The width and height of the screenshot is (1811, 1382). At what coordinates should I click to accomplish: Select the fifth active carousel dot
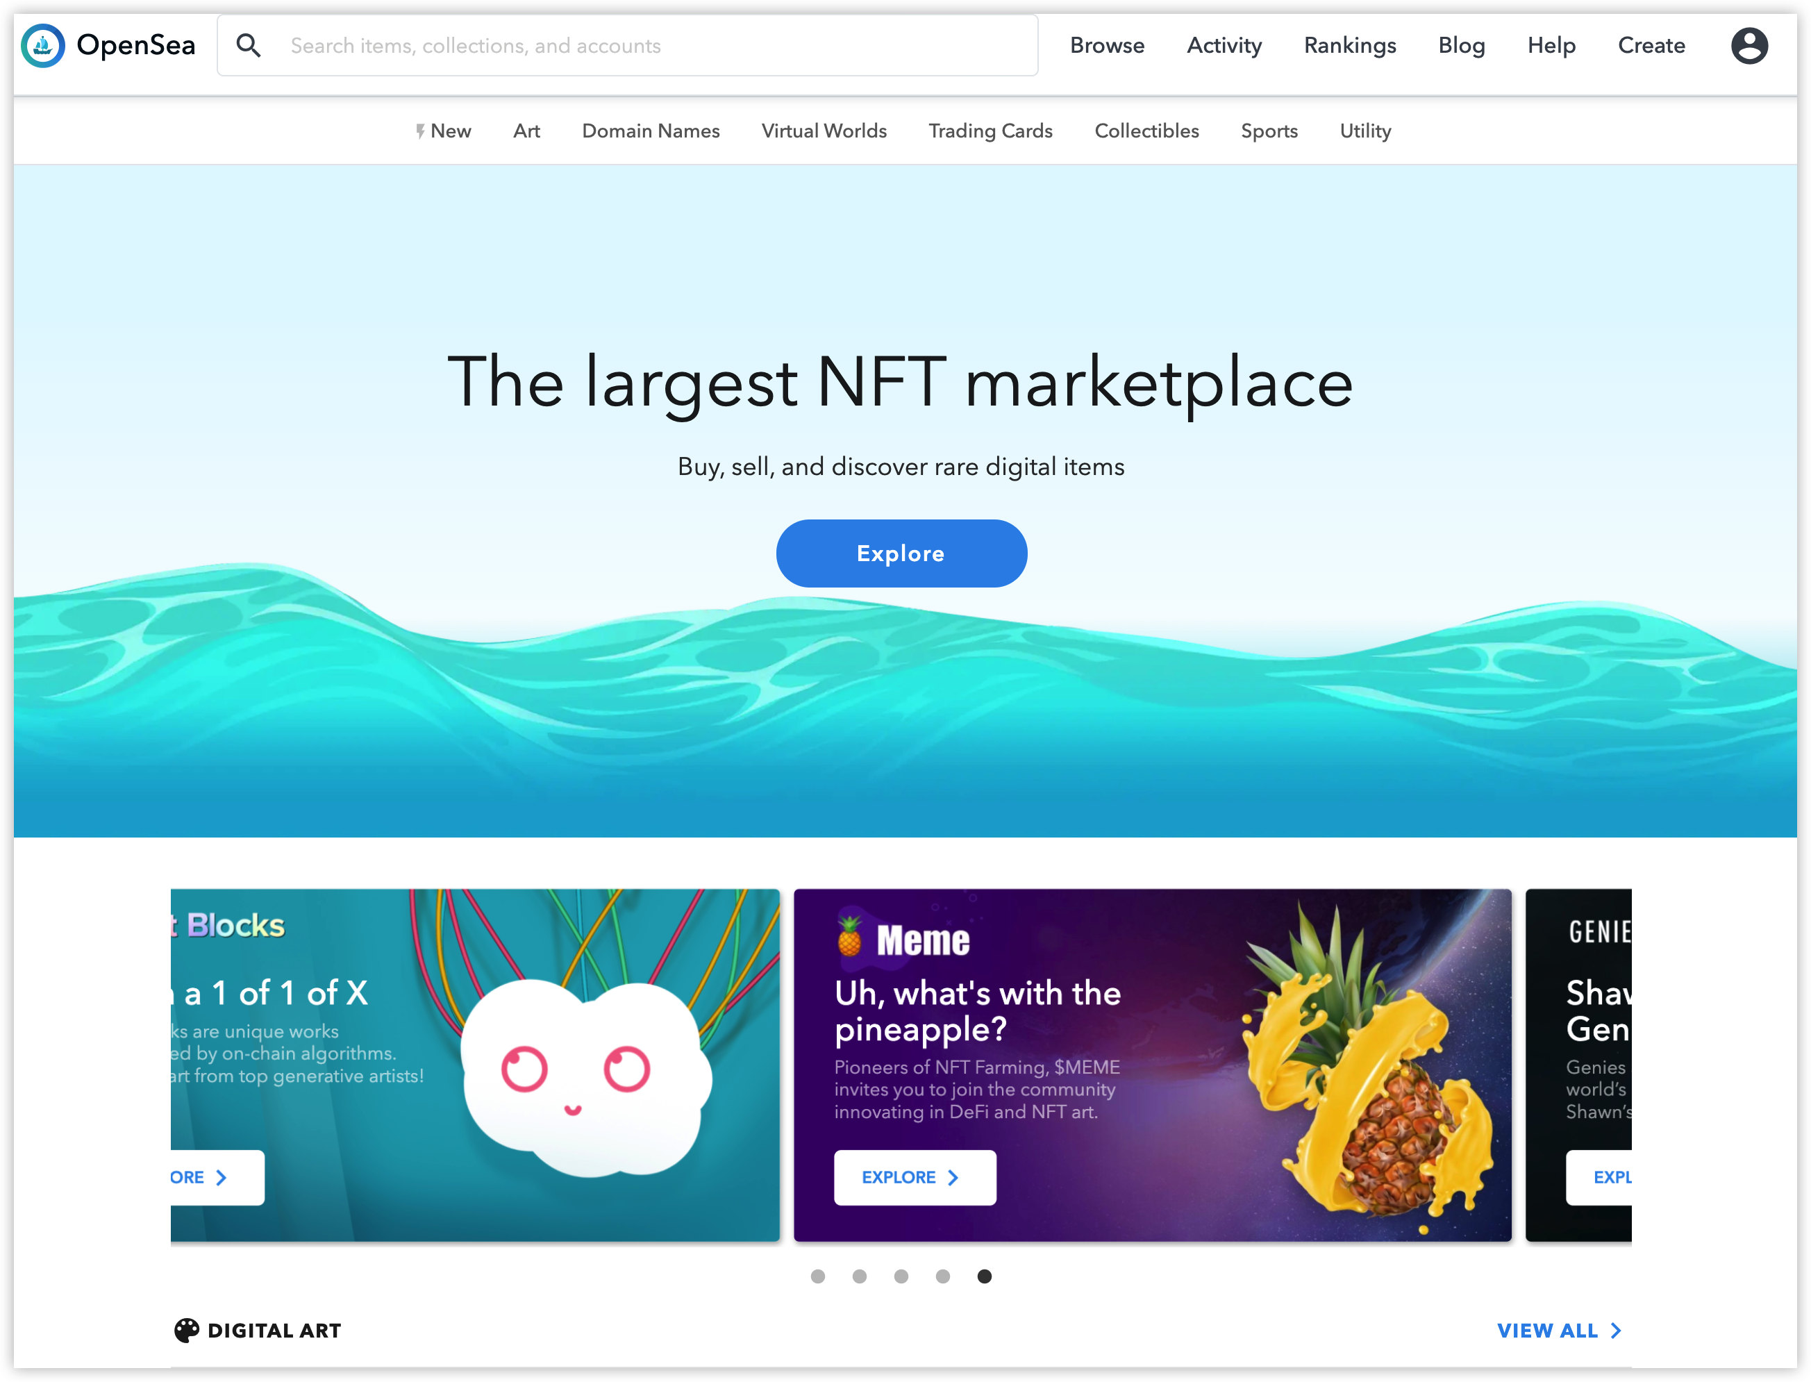point(985,1276)
